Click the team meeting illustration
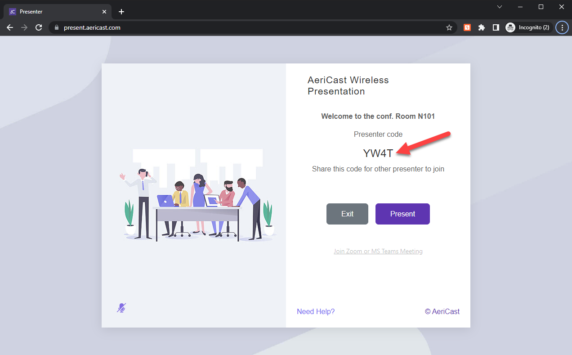Viewport: 572px width, 355px height. [x=198, y=196]
